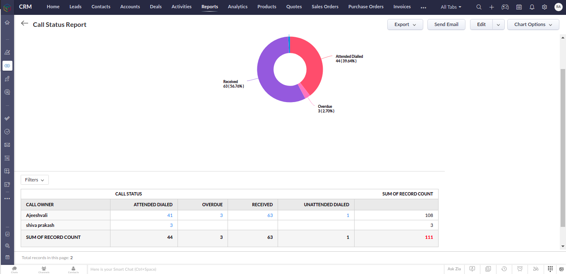Click the Send Email button
The image size is (566, 274).
click(x=446, y=24)
